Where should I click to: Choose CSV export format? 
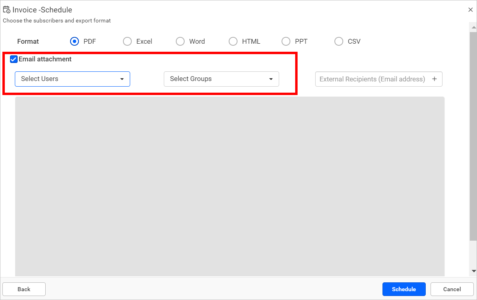pyautogui.click(x=339, y=41)
